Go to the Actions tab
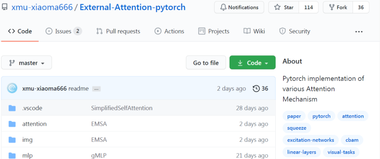The image size is (380, 159). 169,31
